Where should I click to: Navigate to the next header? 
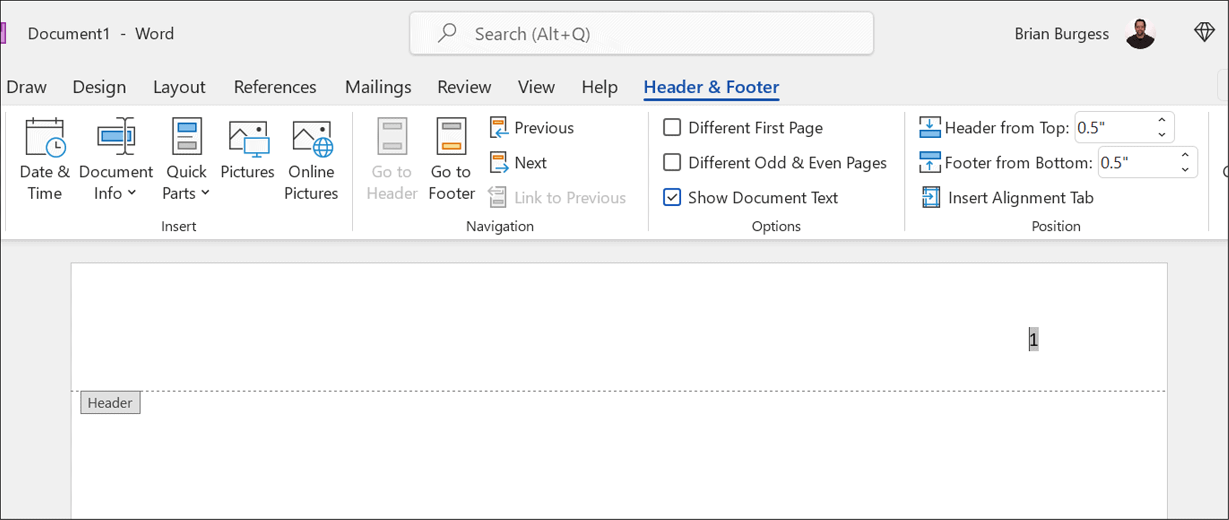[x=518, y=163]
